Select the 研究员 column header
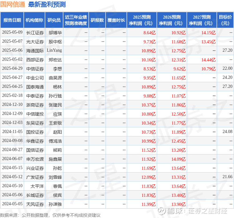The width and height of the screenshot is (234, 218). point(54,20)
